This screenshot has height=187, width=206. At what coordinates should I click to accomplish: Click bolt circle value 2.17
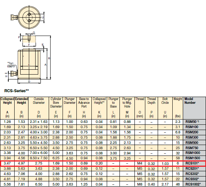(165, 184)
